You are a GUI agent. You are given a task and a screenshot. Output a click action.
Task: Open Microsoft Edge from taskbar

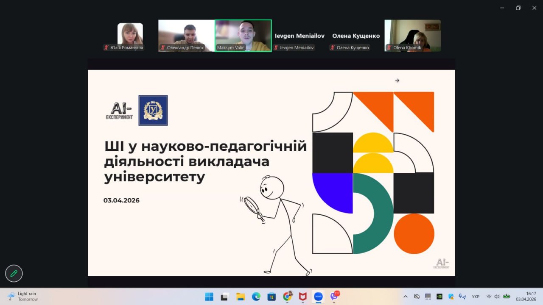tap(256, 297)
